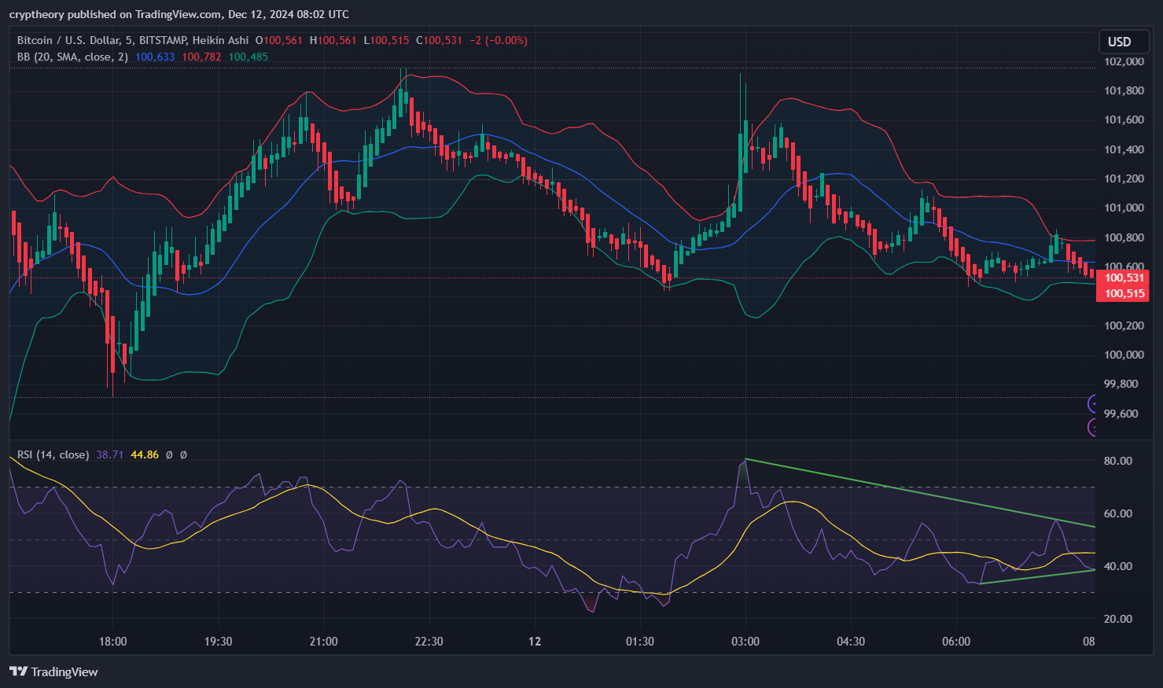Screen dimensions: 1163x688
Task: Click the 60.00 RSI scale label
Action: [1118, 513]
